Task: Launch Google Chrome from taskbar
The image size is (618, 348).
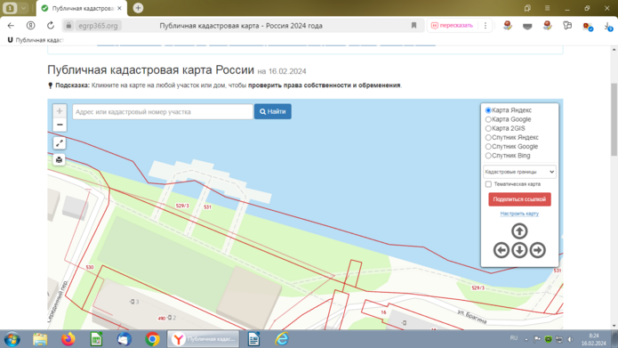Action: (x=152, y=339)
